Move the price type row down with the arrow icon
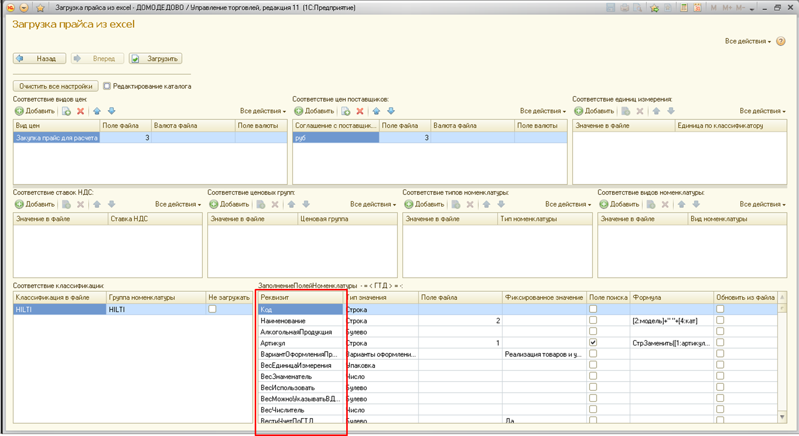This screenshot has width=799, height=436. [x=111, y=111]
